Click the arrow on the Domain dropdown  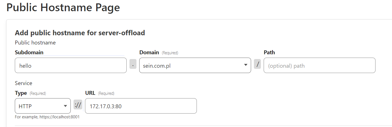(246, 65)
